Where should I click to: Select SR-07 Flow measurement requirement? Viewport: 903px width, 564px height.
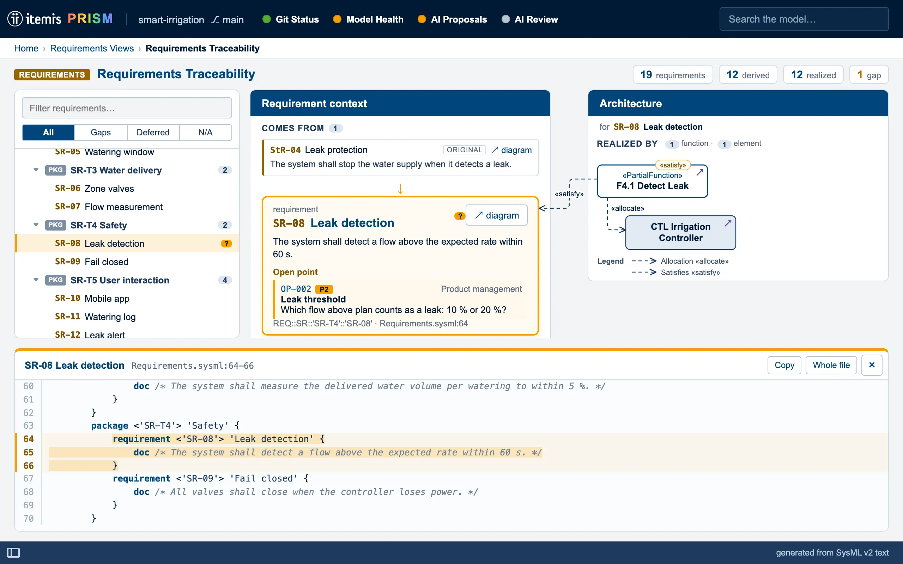[127, 207]
